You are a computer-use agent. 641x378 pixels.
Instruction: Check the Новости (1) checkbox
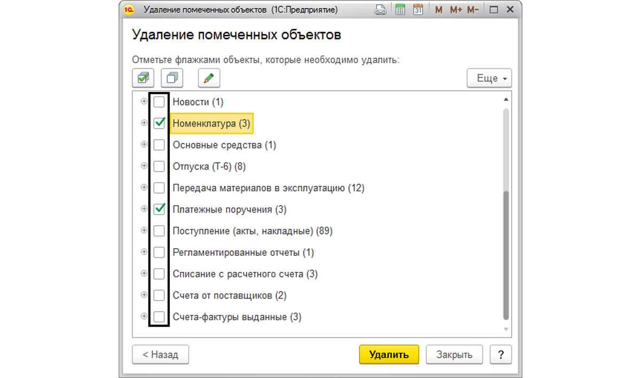click(159, 101)
